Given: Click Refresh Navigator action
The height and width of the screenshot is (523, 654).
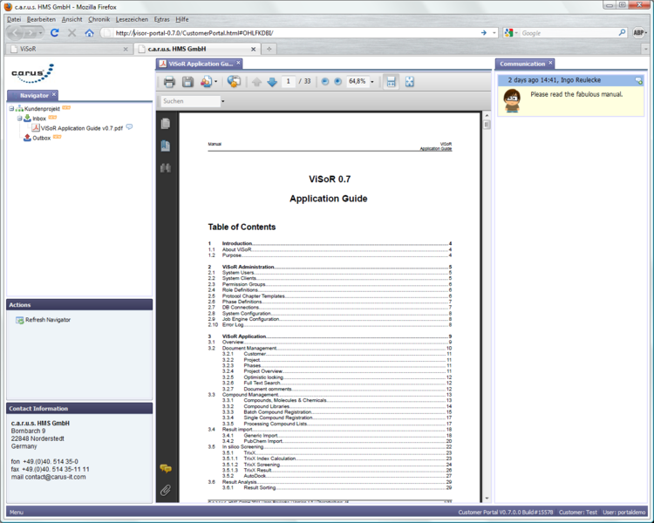Looking at the screenshot, I should click(48, 320).
